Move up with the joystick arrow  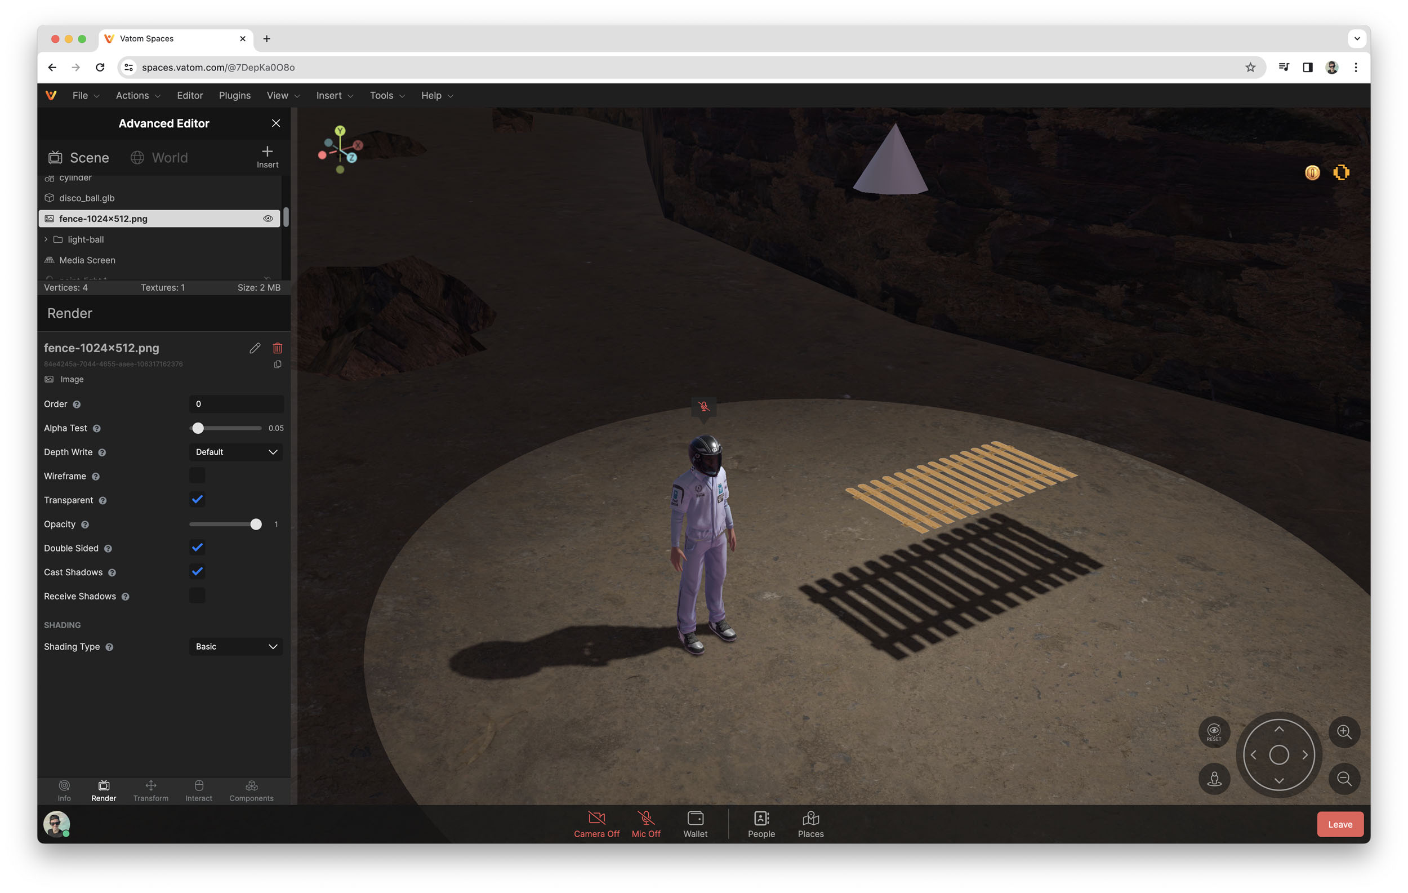coord(1279,729)
